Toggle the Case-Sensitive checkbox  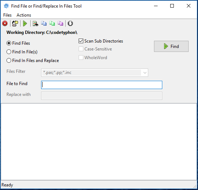pos(81,49)
